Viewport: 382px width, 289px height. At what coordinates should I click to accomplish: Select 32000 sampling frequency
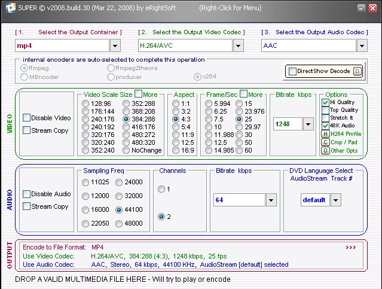[x=119, y=196]
